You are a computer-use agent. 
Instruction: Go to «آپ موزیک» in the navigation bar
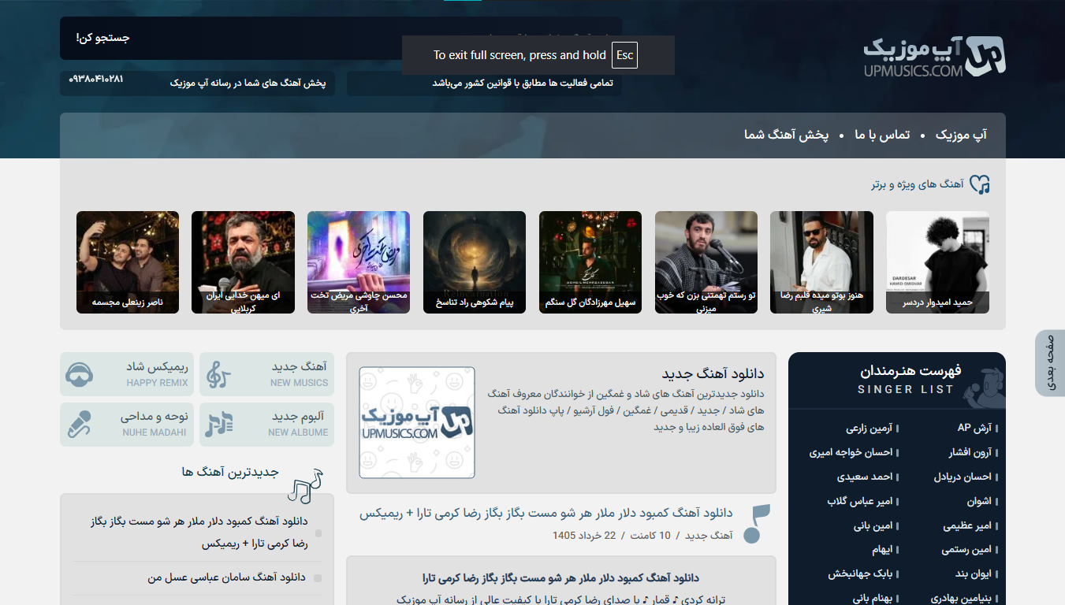961,135
